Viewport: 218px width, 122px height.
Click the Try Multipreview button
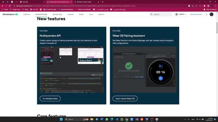[50, 99]
